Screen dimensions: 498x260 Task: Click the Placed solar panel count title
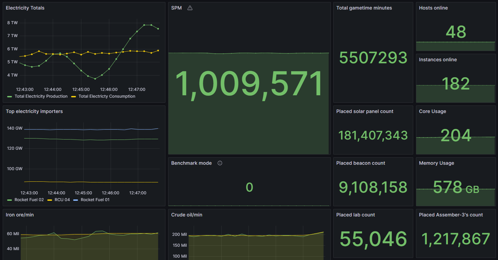click(365, 111)
